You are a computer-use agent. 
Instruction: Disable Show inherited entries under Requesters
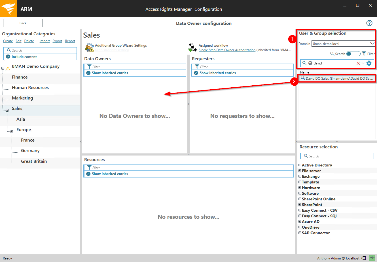196,73
